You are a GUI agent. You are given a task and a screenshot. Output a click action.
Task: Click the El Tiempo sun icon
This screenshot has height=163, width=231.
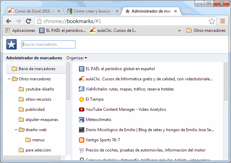(x=81, y=99)
